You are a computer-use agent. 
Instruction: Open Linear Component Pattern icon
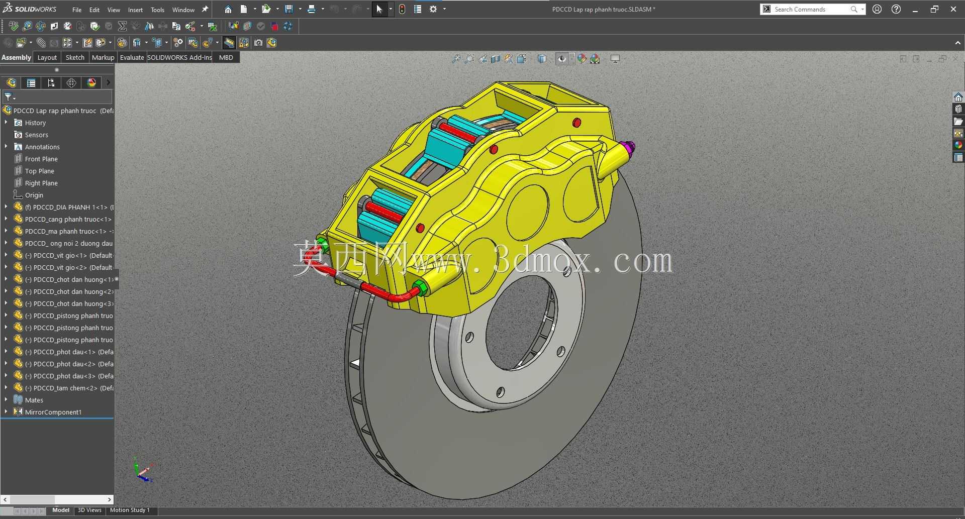click(67, 43)
